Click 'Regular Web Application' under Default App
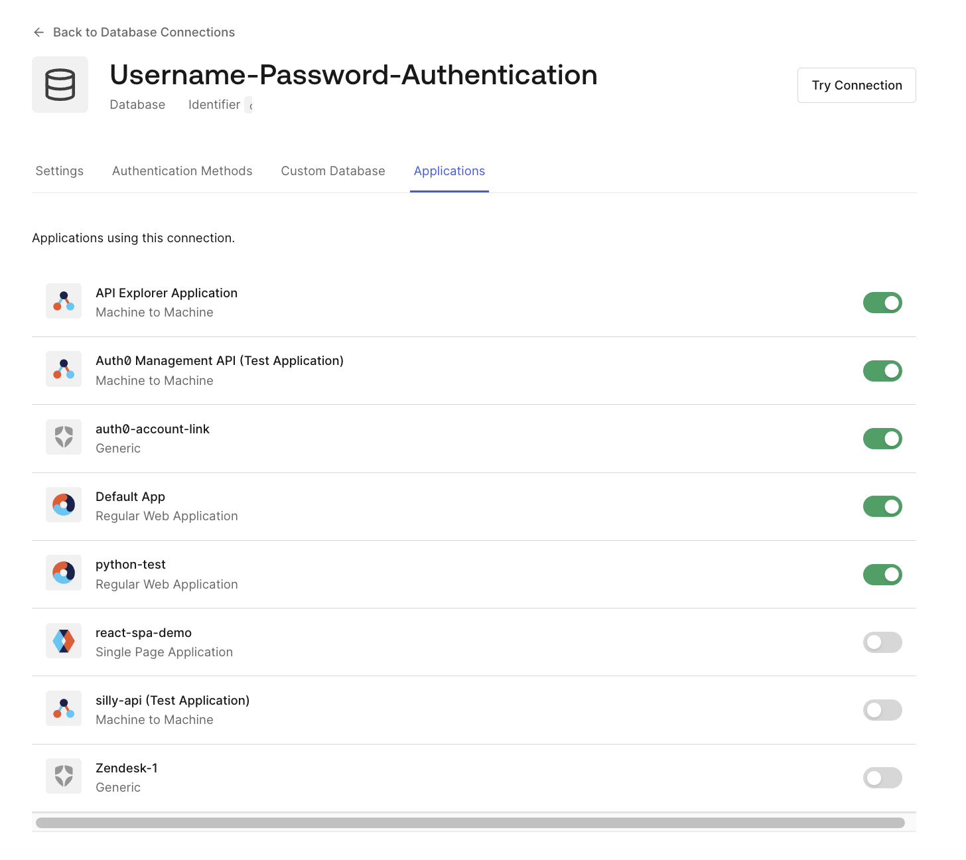 point(167,516)
